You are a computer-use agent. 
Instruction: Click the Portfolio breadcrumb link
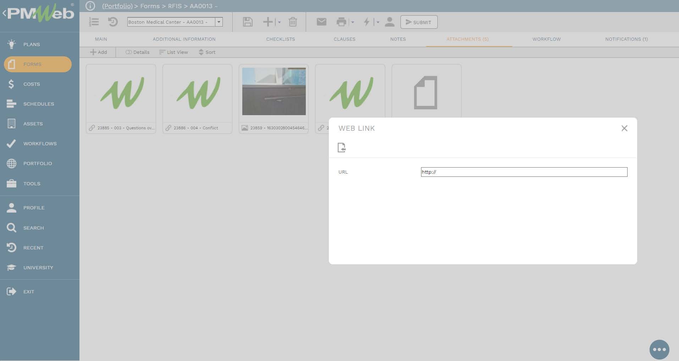117,6
